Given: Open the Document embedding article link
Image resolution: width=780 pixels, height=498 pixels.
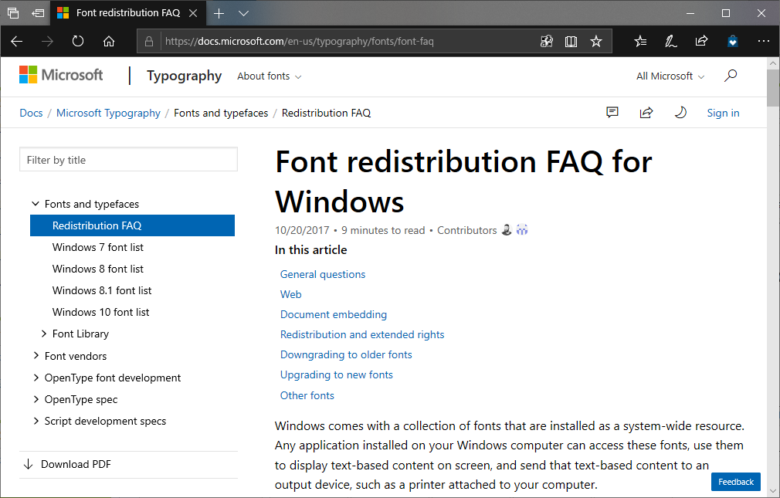Looking at the screenshot, I should click(334, 315).
